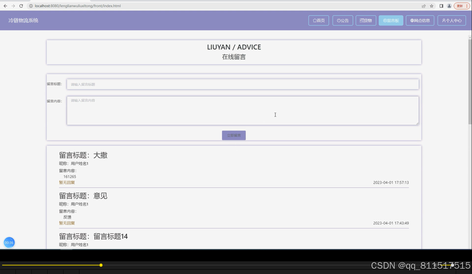Open 网点信息 via its globe icon

coord(412,20)
